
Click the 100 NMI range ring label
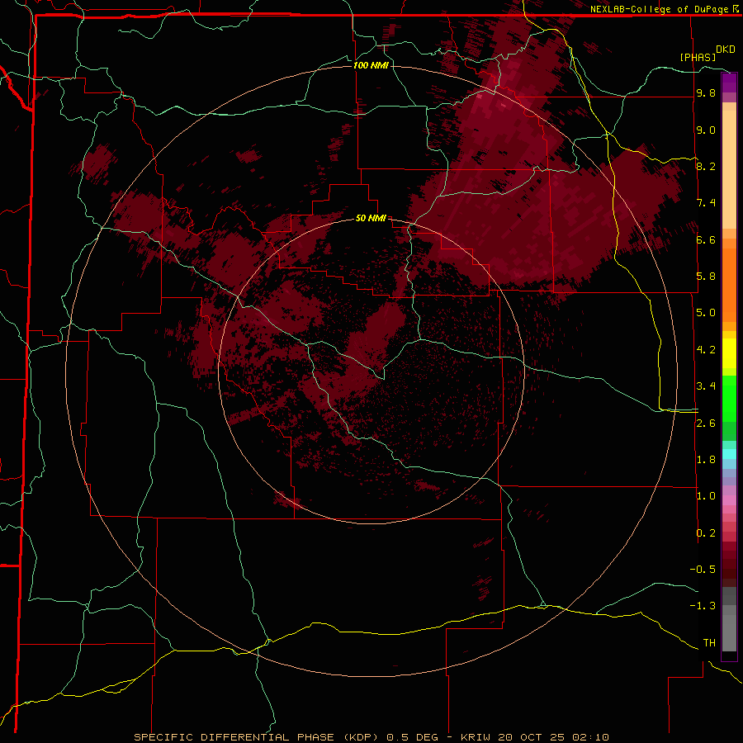click(x=371, y=65)
